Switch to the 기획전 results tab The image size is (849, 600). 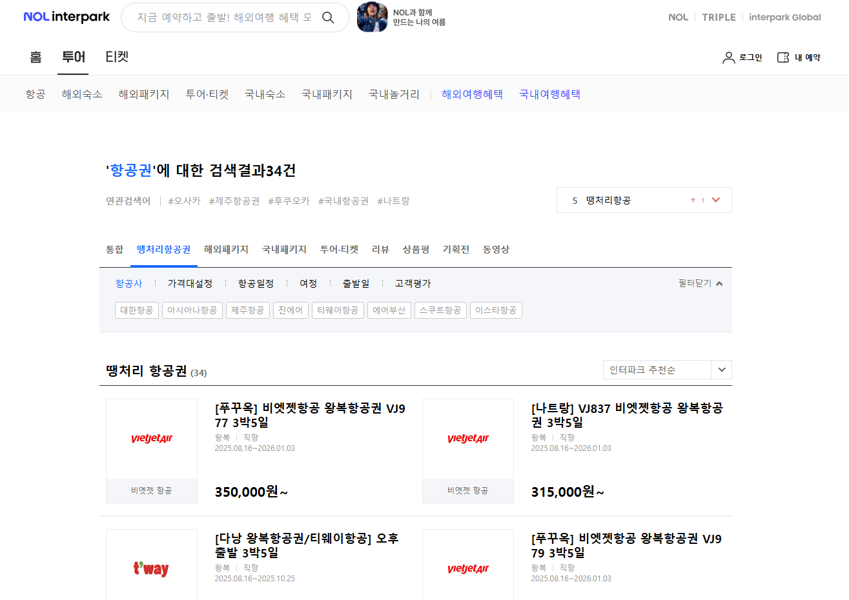(x=456, y=249)
